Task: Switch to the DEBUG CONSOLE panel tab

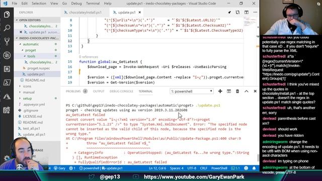Action: 121,92
